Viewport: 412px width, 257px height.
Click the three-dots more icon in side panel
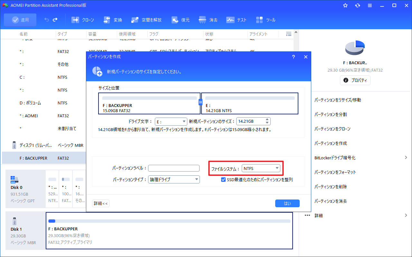307,216
